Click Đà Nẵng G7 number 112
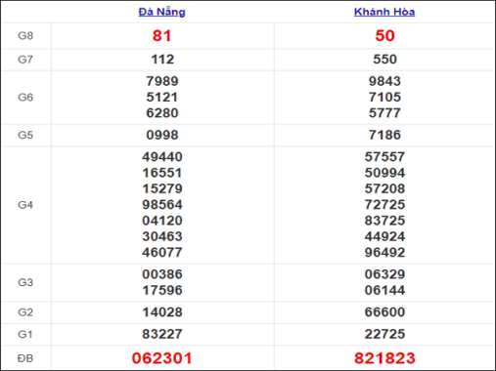The height and width of the screenshot is (371, 496). pyautogui.click(x=162, y=60)
